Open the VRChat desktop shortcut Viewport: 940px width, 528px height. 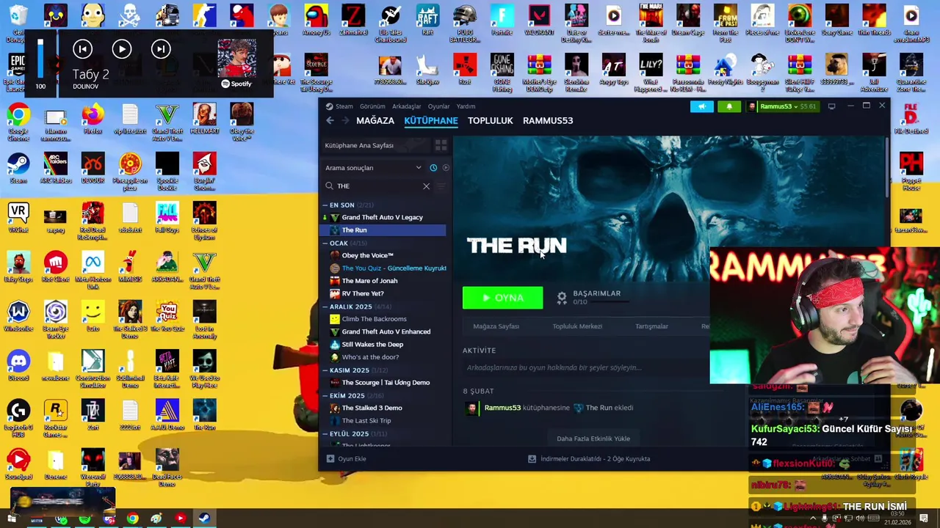point(18,218)
